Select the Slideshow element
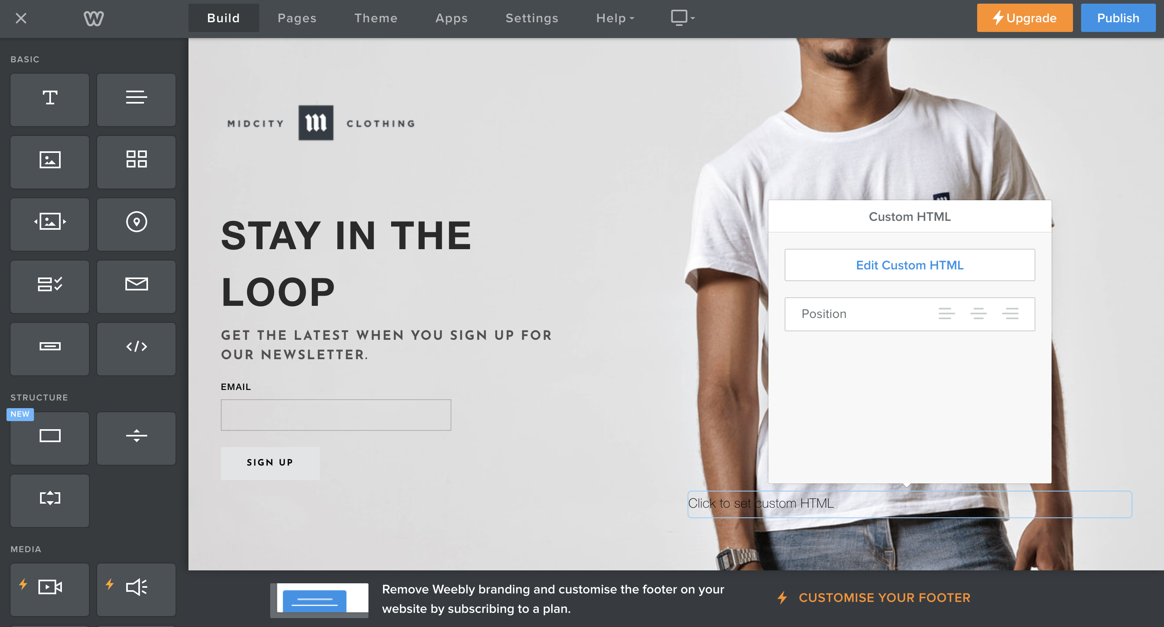Viewport: 1164px width, 627px height. pos(50,224)
